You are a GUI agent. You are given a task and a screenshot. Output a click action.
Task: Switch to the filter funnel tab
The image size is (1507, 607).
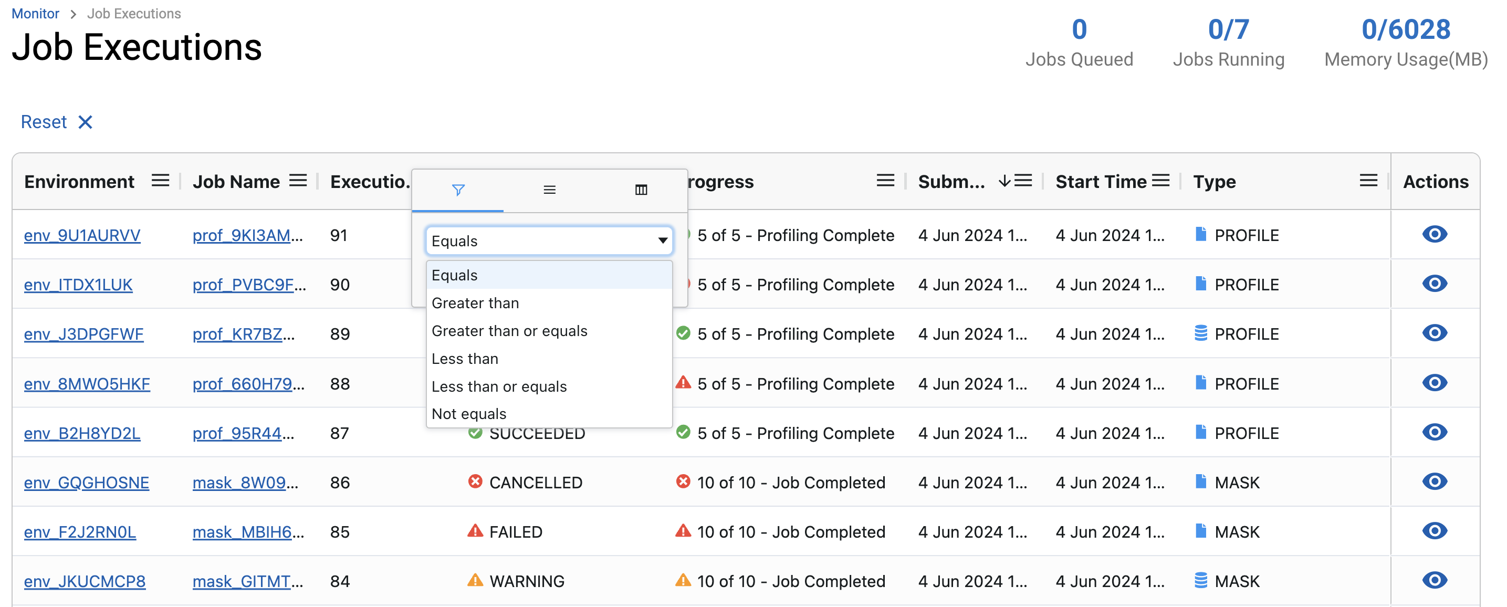click(x=458, y=190)
